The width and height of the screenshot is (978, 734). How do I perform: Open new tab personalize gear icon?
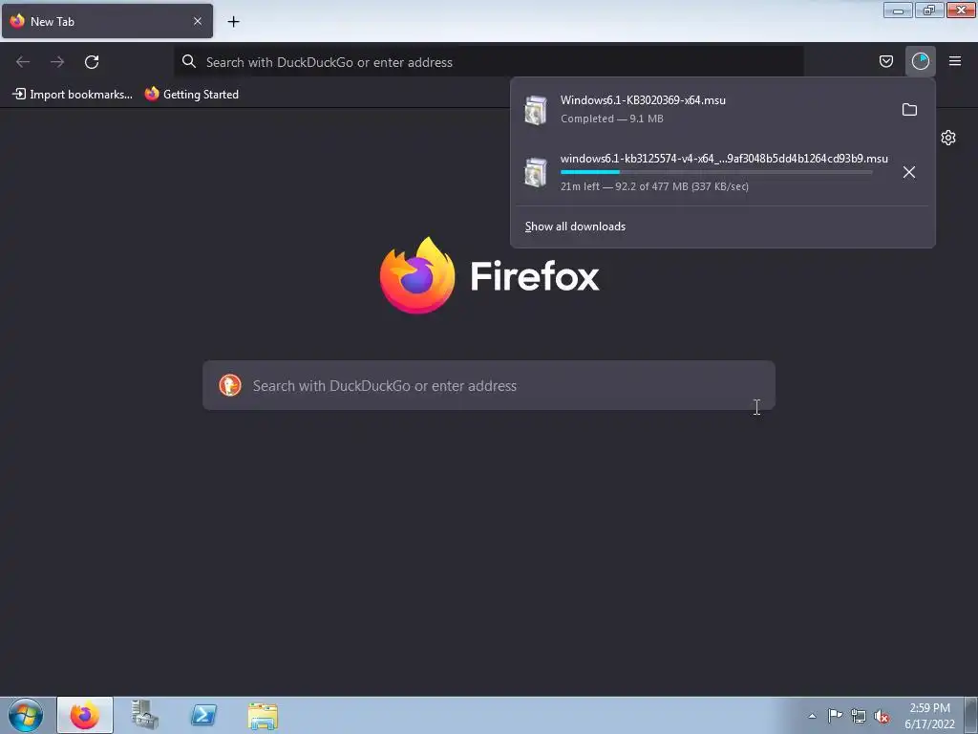coord(948,138)
